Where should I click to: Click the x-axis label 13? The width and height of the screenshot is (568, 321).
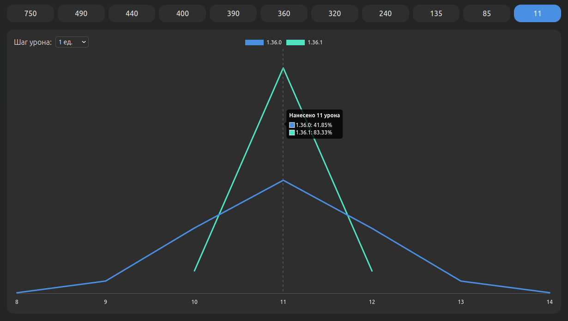pyautogui.click(x=461, y=302)
